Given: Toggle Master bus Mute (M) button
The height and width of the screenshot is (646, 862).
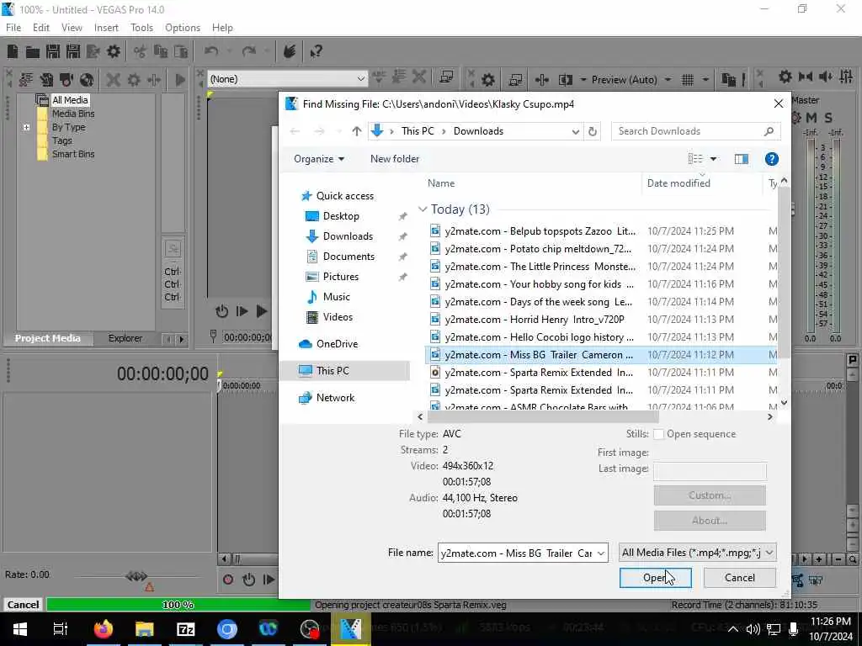Looking at the screenshot, I should 811,118.
